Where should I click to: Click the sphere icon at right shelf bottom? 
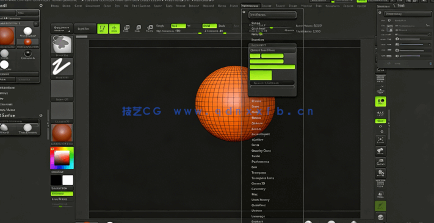tap(380, 217)
